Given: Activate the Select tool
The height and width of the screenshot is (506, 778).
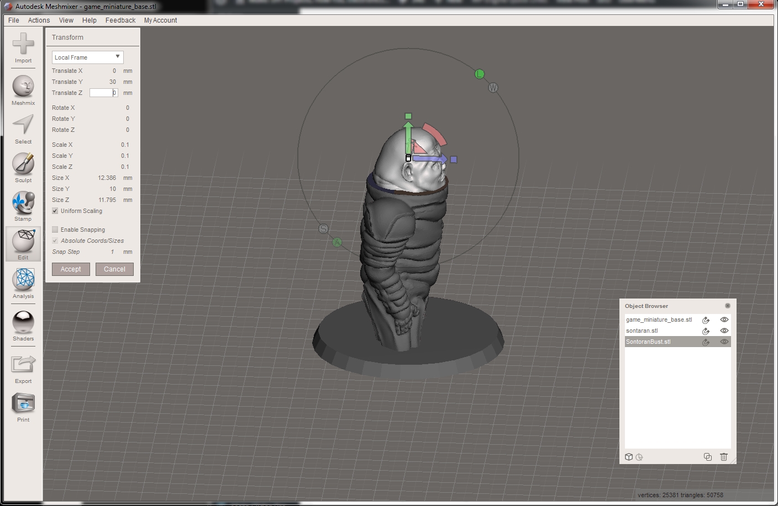Looking at the screenshot, I should [x=23, y=129].
